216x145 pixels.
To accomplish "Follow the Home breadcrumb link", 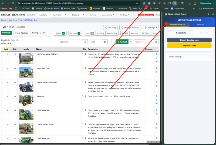I will [x=4, y=20].
